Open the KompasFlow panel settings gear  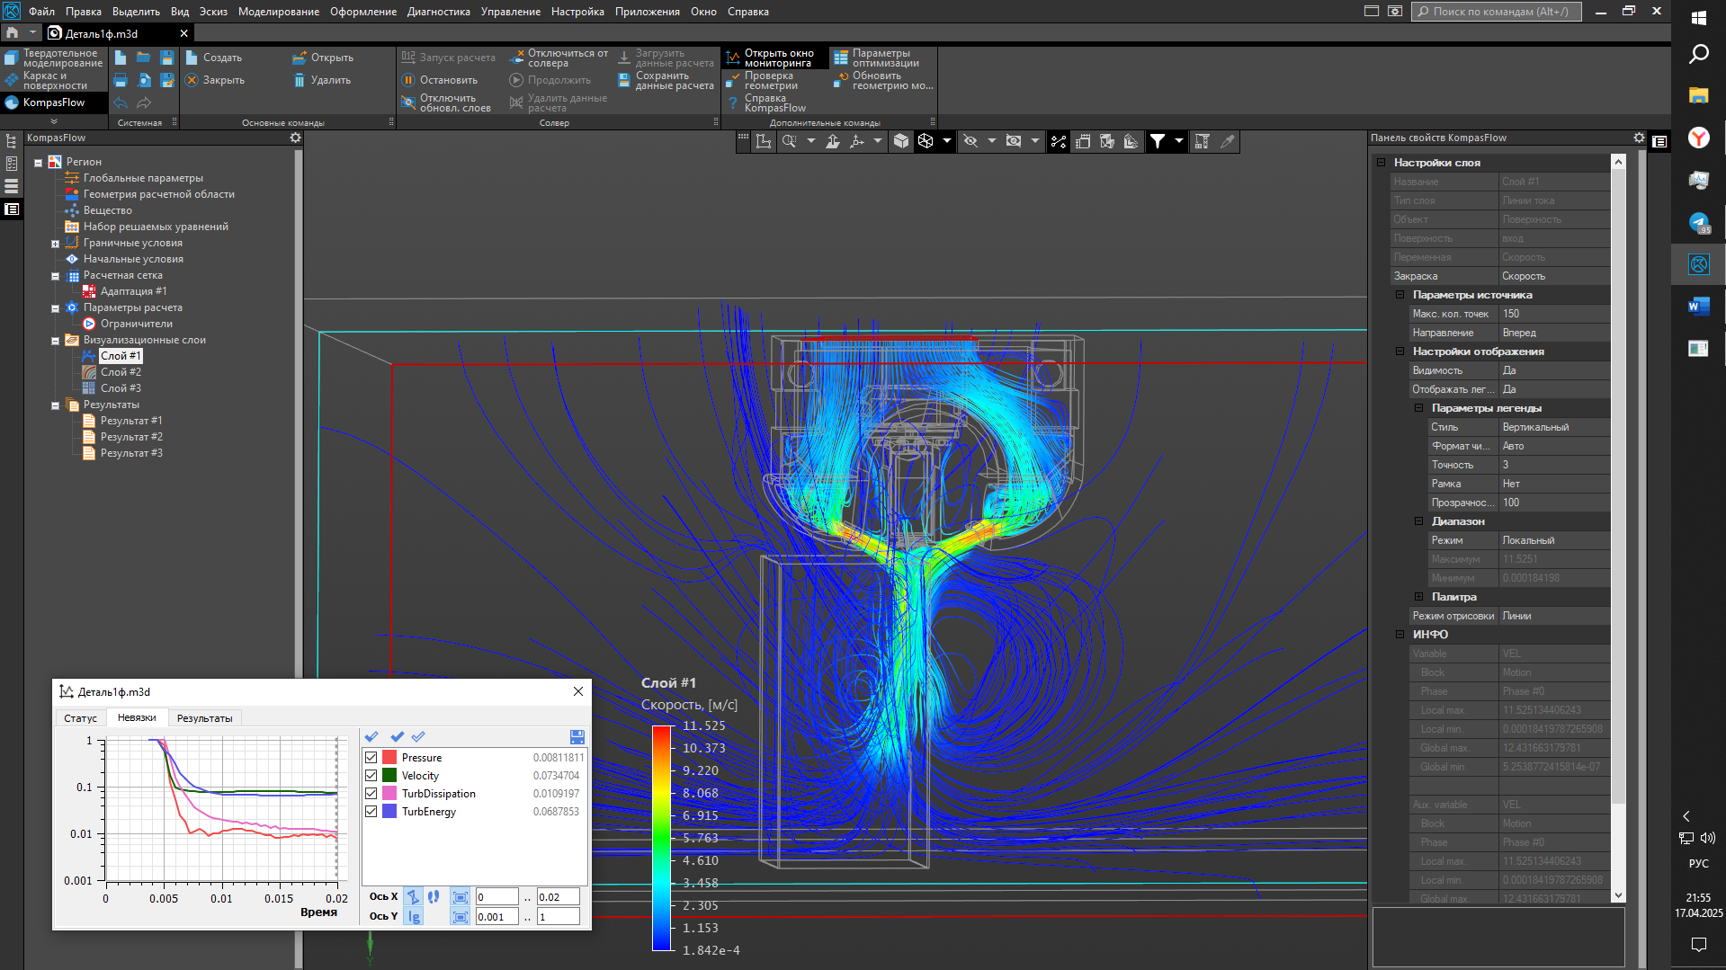(295, 138)
